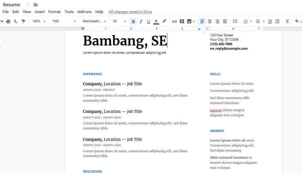
Task: Click the right indent marker on ruler
Action: pos(199,29)
